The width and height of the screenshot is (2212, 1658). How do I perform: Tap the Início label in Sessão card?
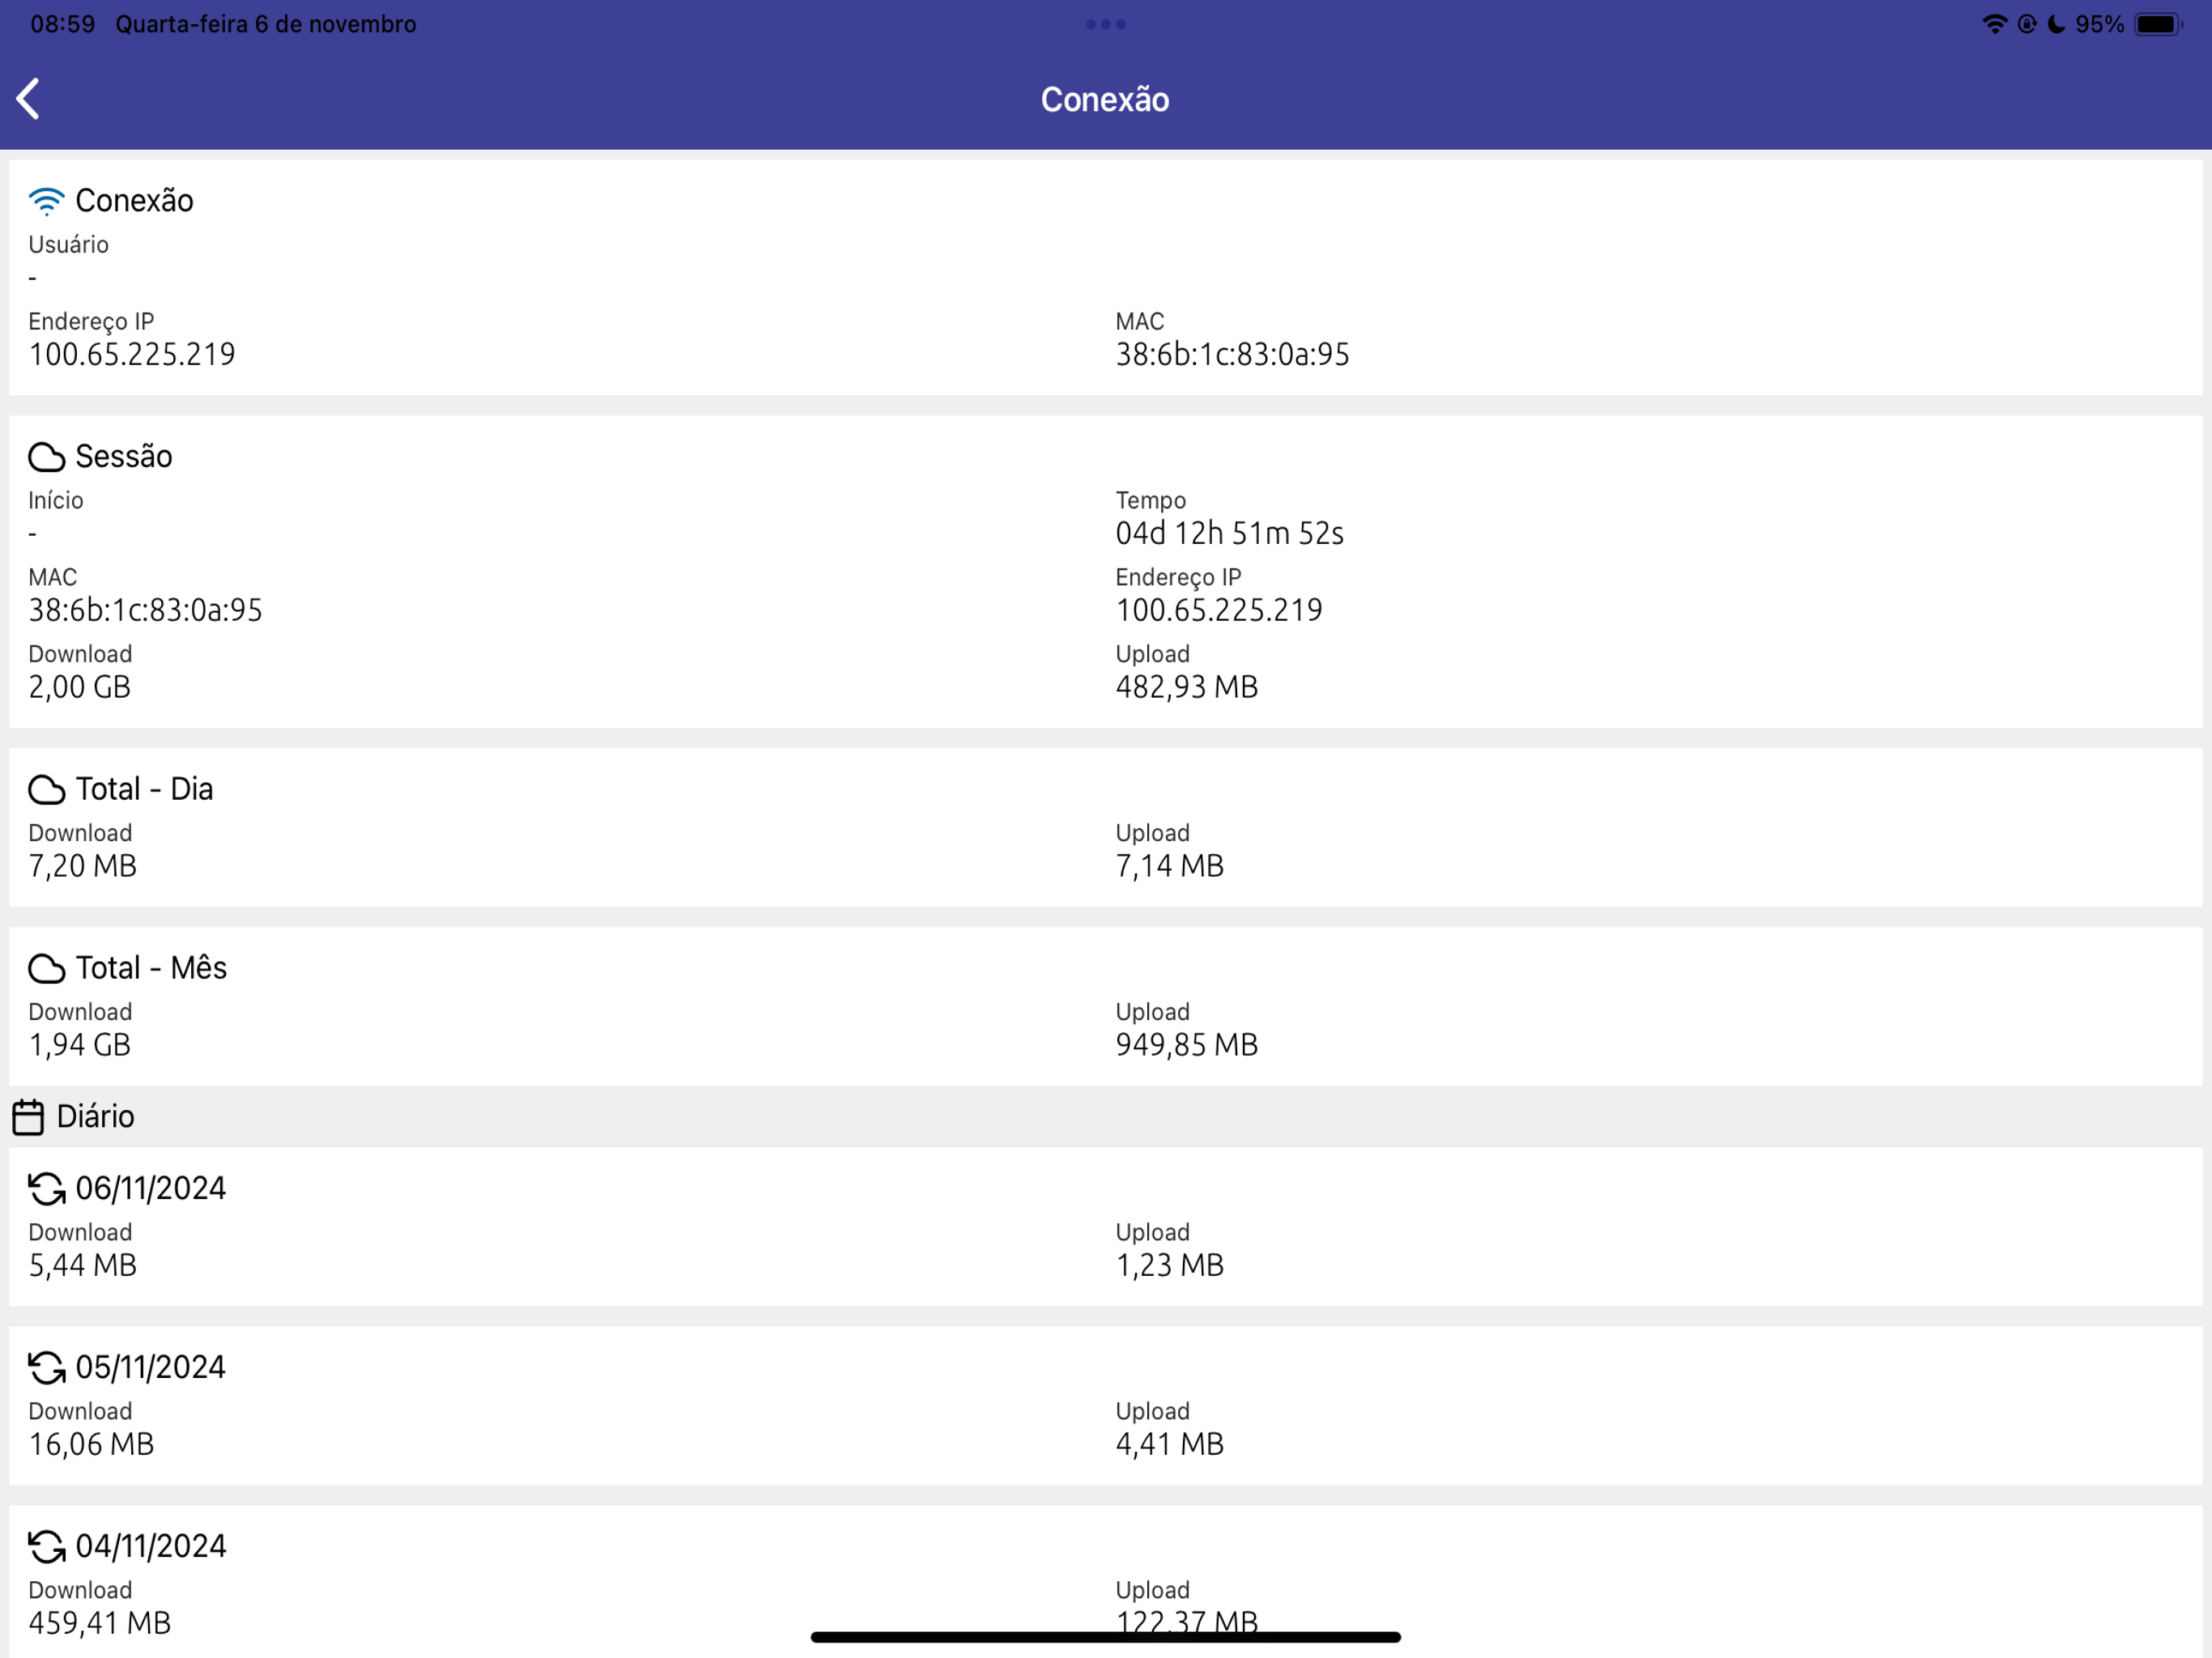click(56, 500)
